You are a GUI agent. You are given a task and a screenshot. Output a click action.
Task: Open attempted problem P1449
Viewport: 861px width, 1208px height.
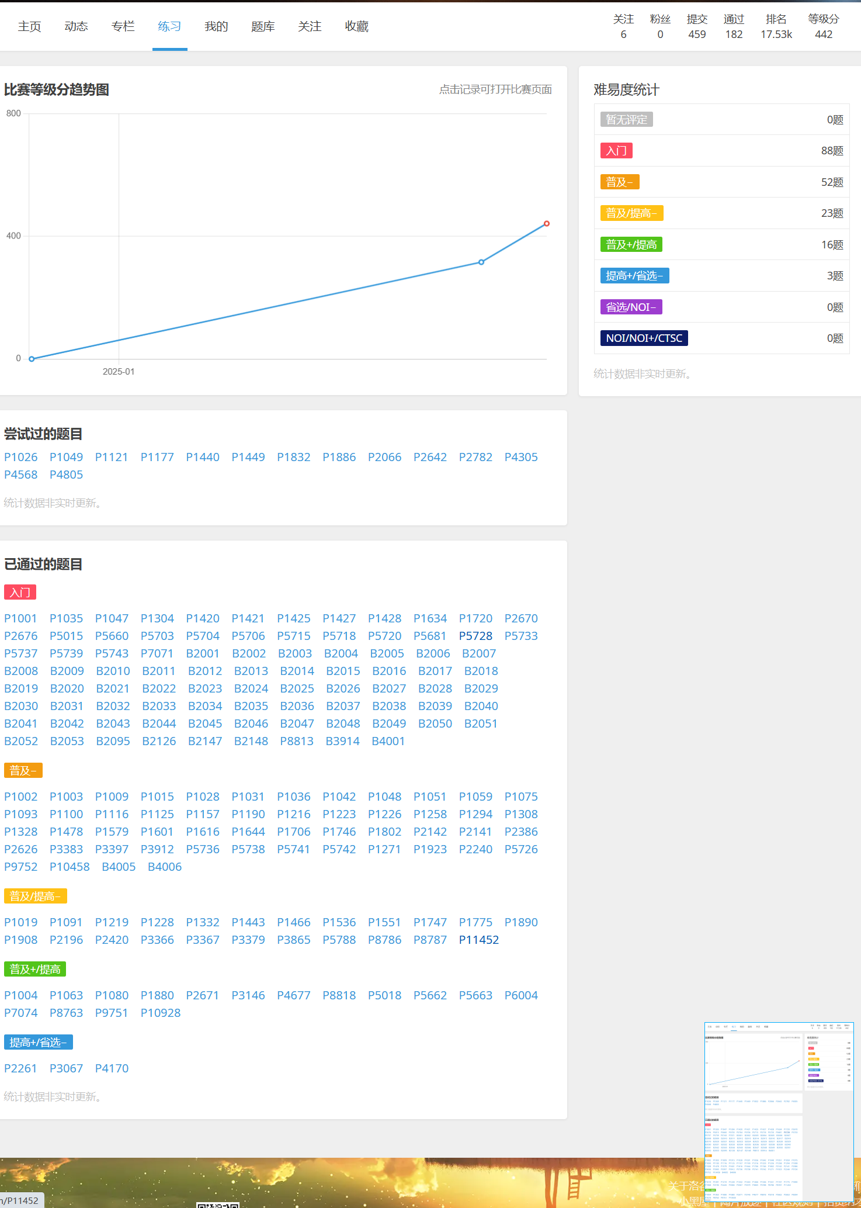click(248, 457)
